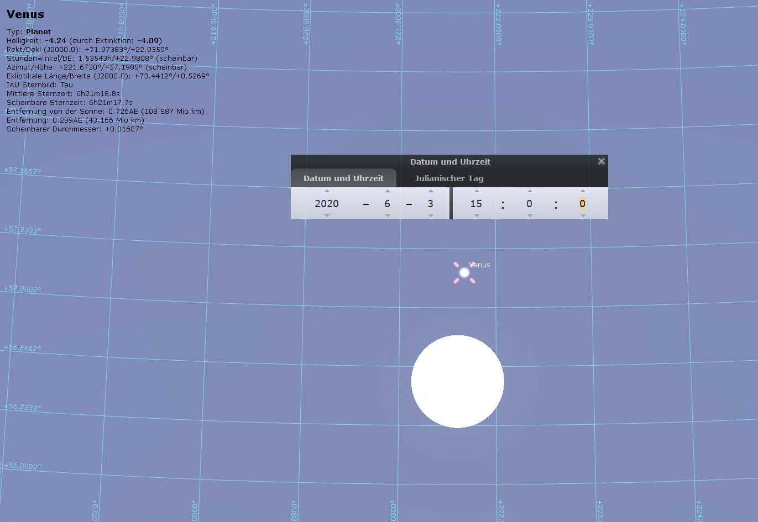Click the month field showing 6
The height and width of the screenshot is (522, 758).
coord(388,203)
